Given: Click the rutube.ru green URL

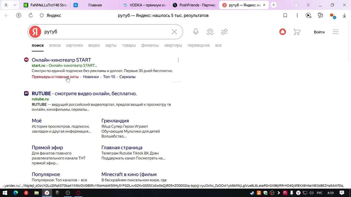Looking at the screenshot, I should 40,99.
